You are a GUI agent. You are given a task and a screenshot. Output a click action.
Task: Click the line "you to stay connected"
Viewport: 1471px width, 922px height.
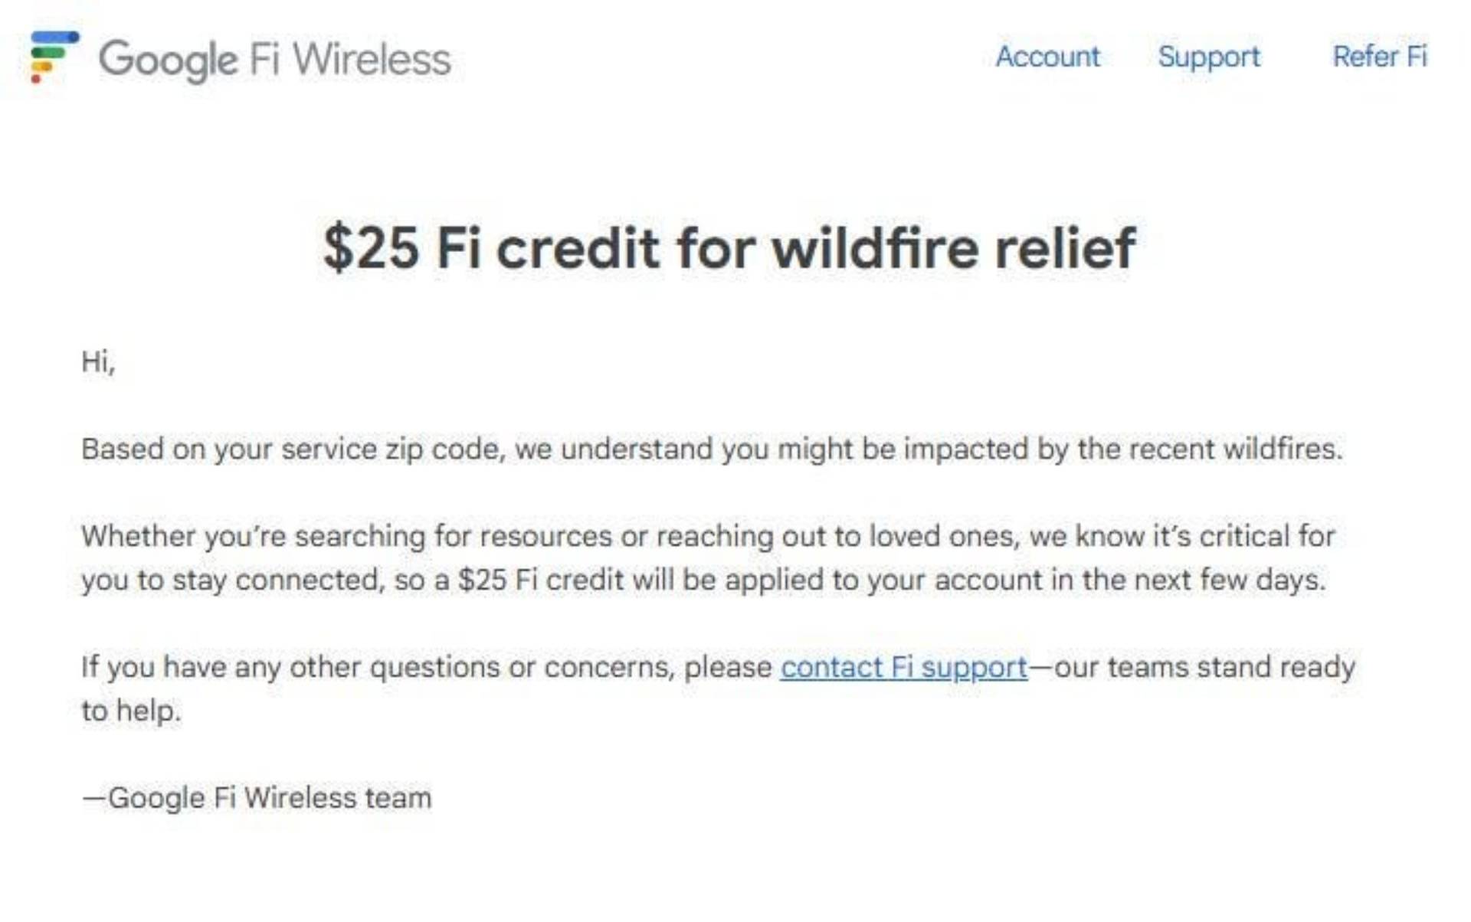coord(703,580)
